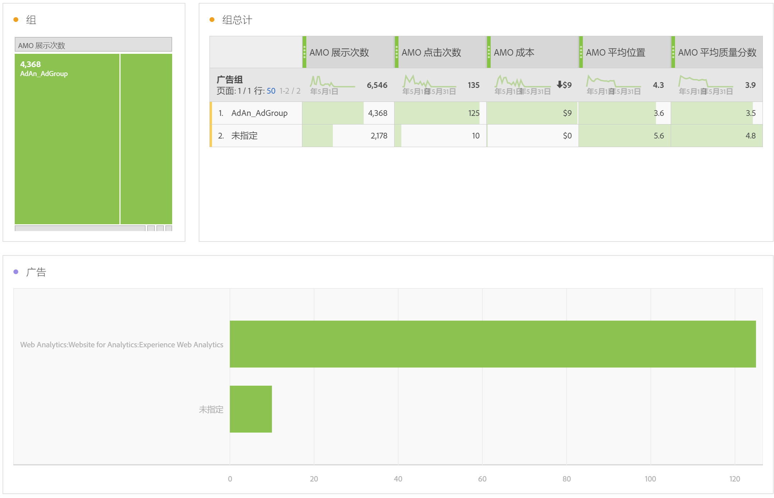Click the 未指定 bar in 广告 chart
Screen dimensions: 774x498
(x=251, y=409)
